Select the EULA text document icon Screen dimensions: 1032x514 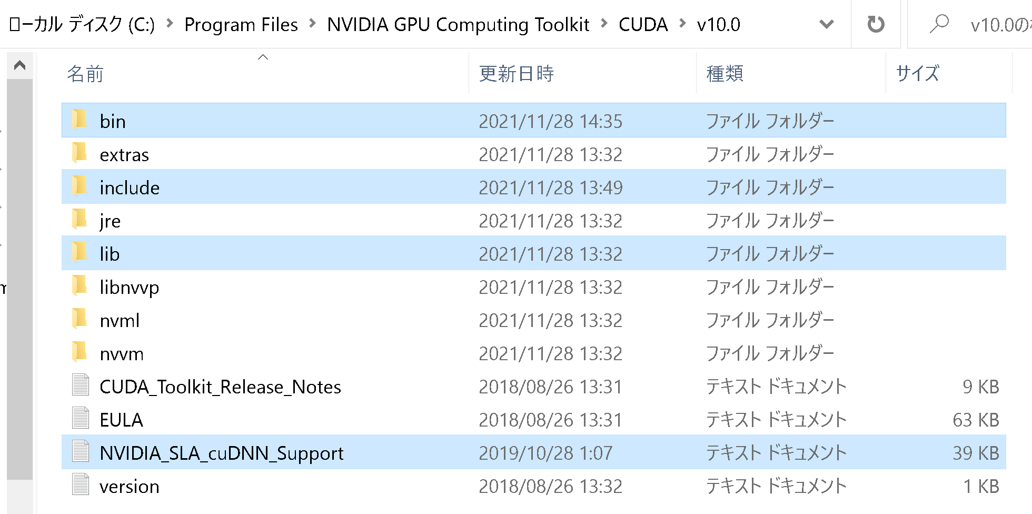click(x=81, y=418)
